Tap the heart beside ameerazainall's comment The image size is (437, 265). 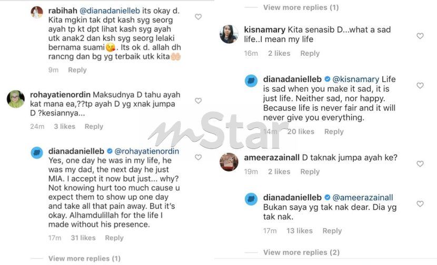coord(420,164)
